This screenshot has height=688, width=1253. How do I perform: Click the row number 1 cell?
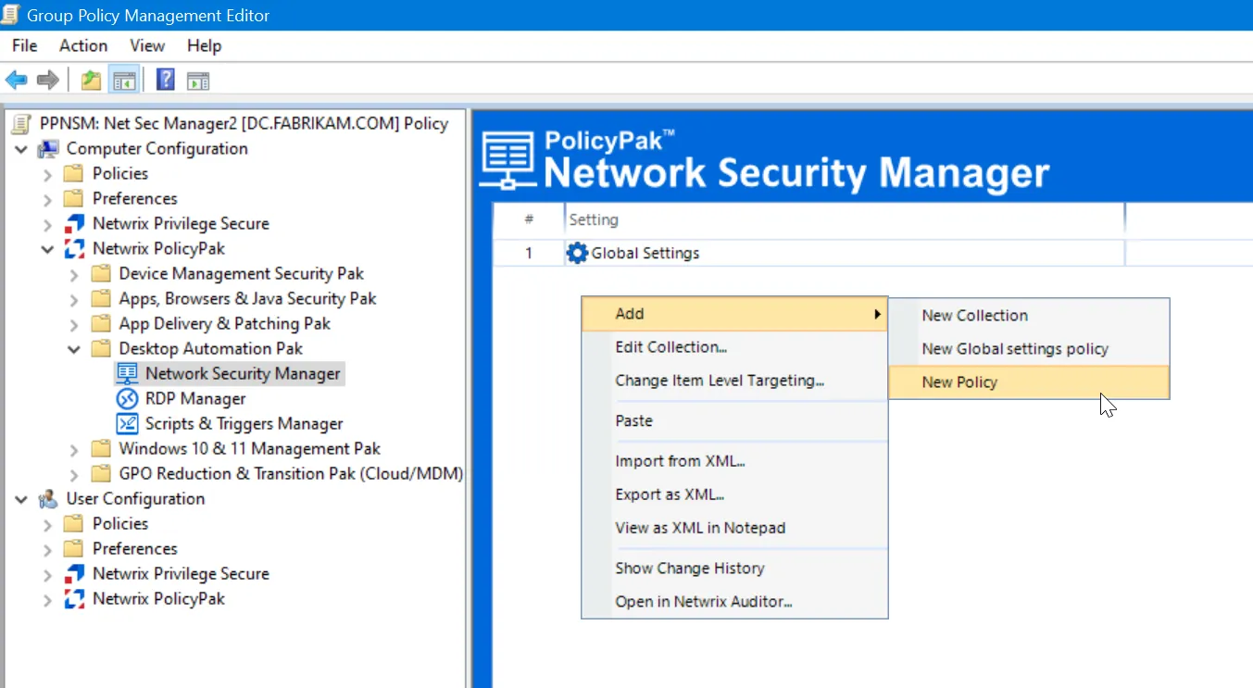529,253
